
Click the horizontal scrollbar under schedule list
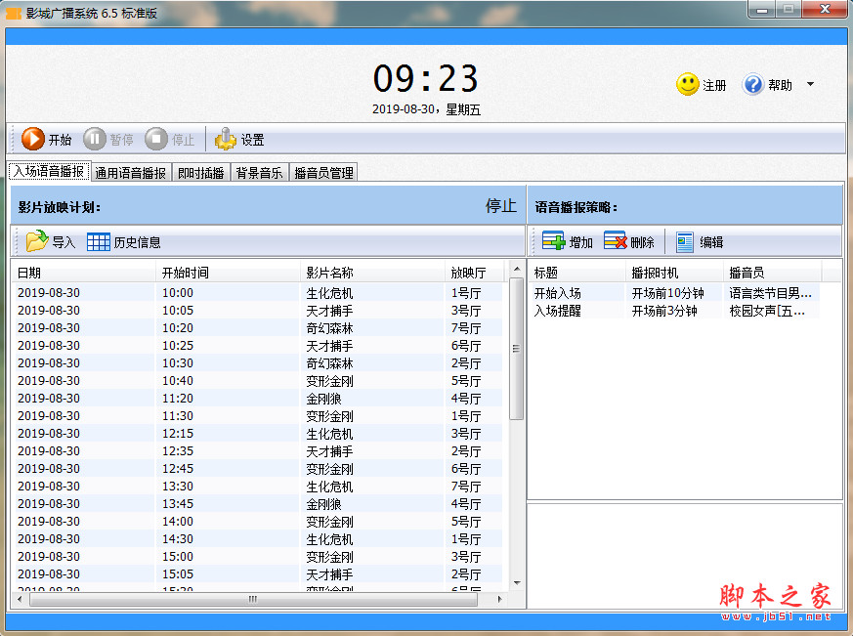pos(252,599)
